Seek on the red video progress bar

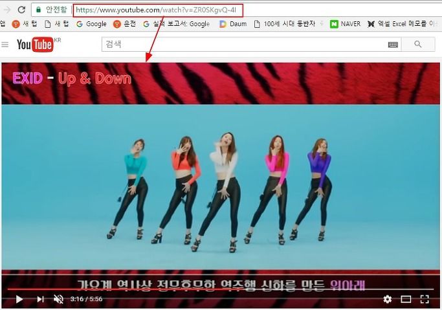click(220, 289)
